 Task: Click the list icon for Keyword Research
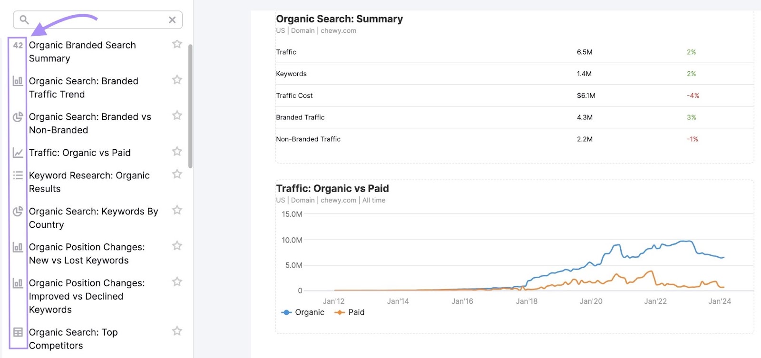(18, 175)
